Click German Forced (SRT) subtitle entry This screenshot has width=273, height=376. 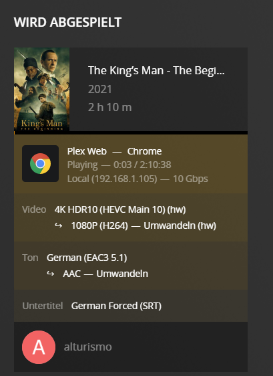(116, 306)
